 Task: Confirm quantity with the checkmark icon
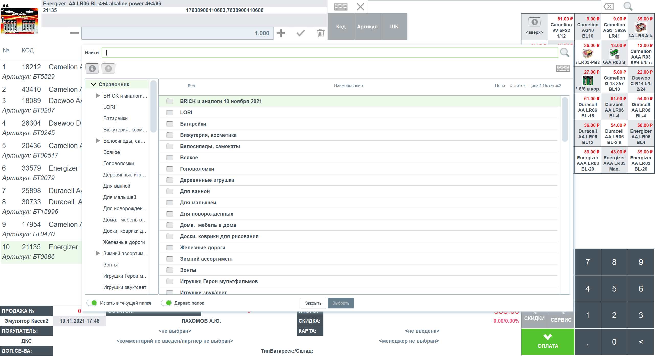[301, 33]
